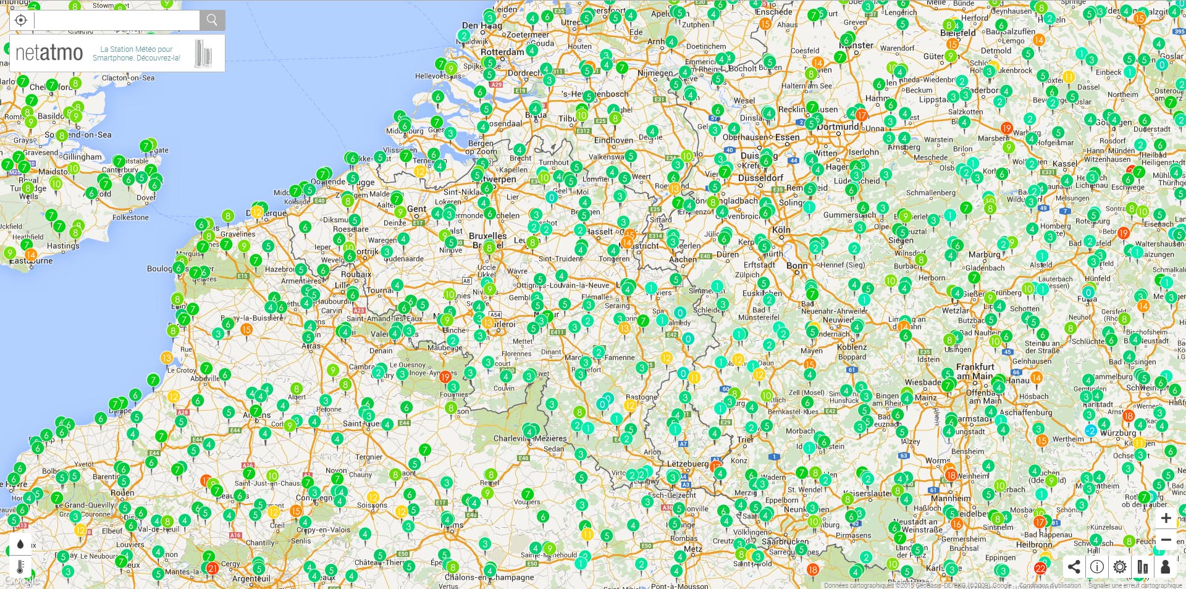
Task: Select the blue -2 marker near Würzburg
Action: tap(1091, 430)
